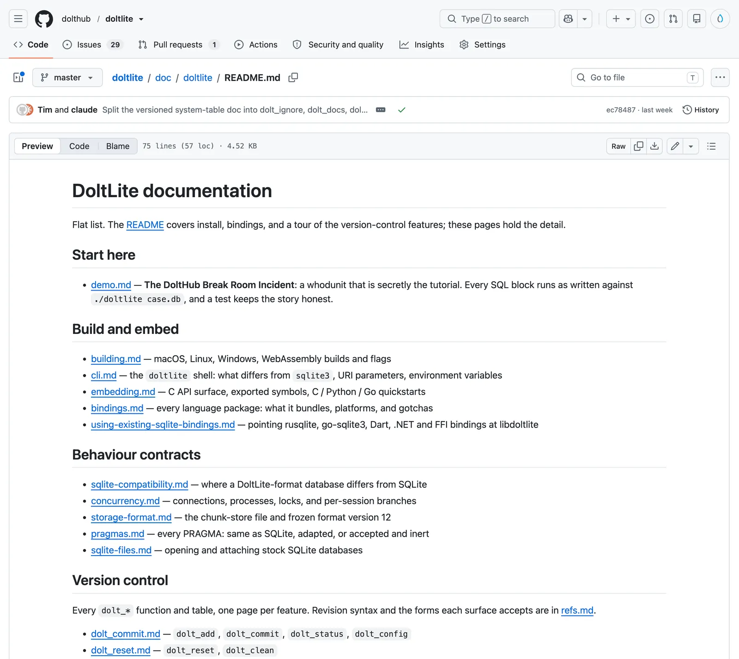Open dolt_reset.md link

(x=121, y=650)
